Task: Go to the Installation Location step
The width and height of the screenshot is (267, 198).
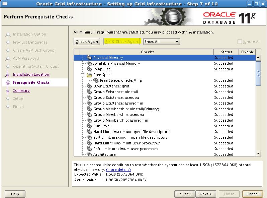Action: click(x=31, y=74)
